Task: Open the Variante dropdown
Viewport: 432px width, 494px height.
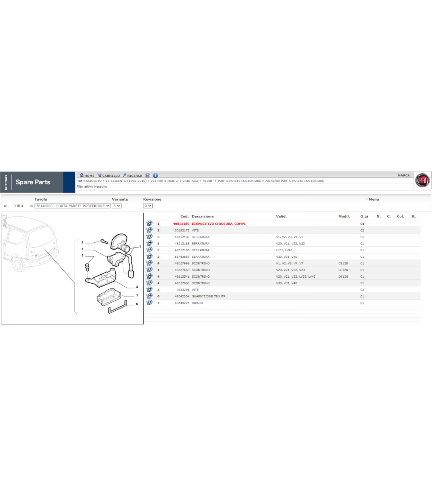Action: coord(117,206)
